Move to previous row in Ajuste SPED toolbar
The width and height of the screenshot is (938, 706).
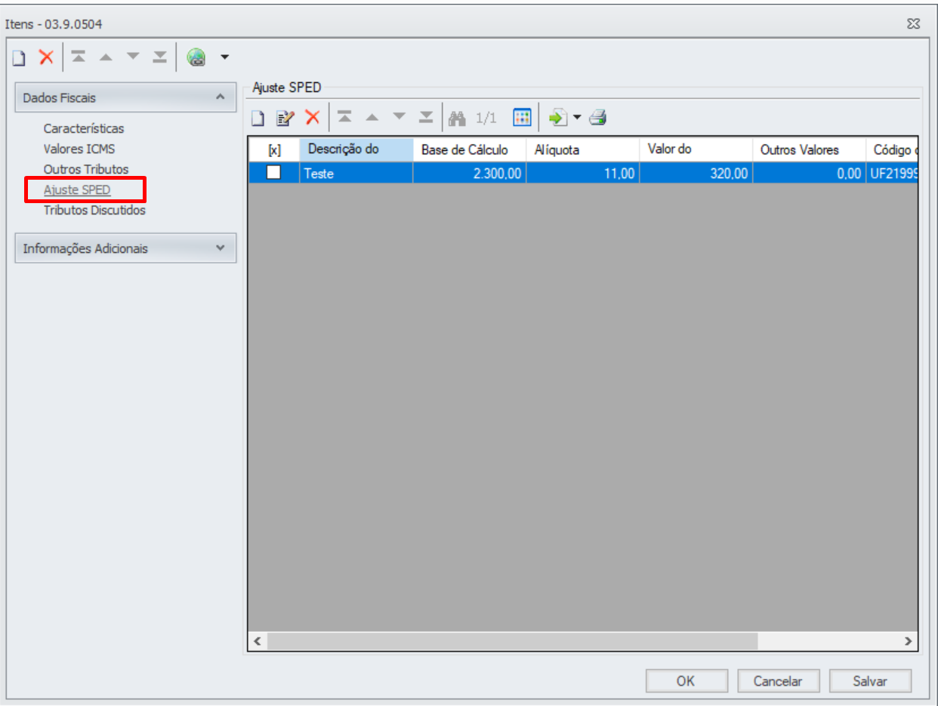tap(372, 117)
